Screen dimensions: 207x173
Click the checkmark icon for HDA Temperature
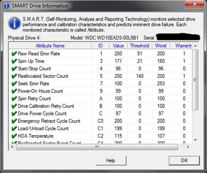14,136
